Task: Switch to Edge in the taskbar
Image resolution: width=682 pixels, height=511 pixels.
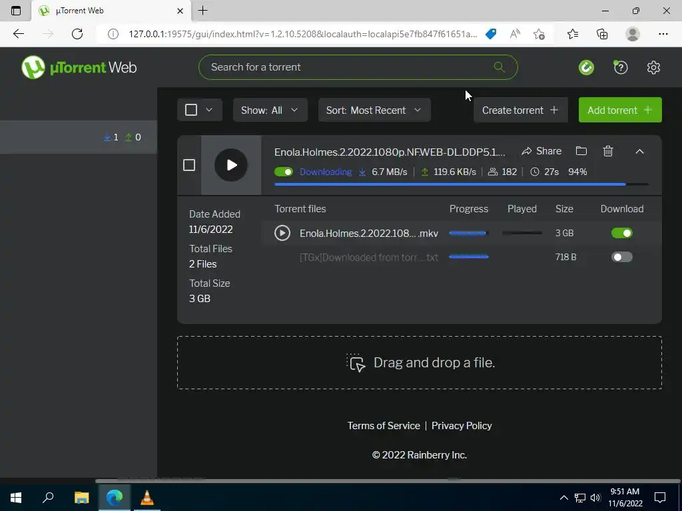Action: 115,498
